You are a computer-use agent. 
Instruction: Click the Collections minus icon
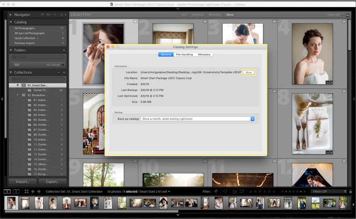pos(59,72)
